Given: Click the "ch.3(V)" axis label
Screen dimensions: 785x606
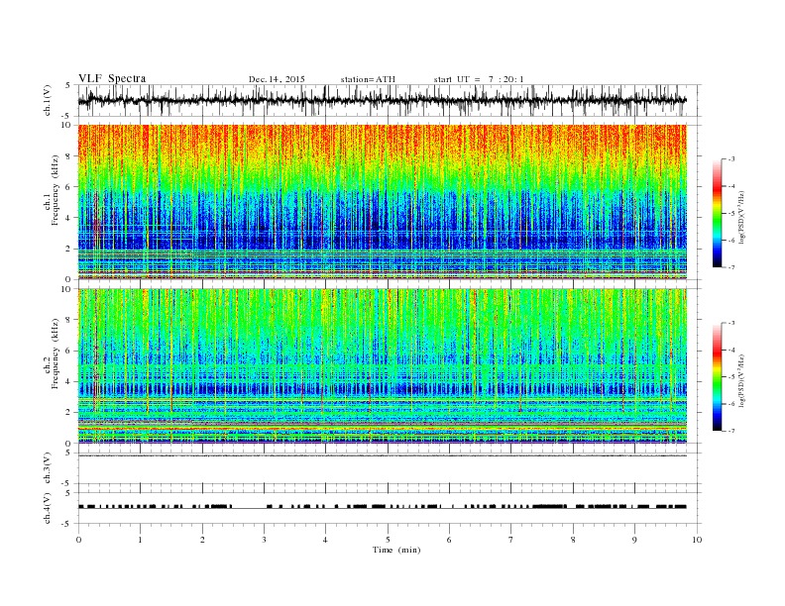Looking at the screenshot, I should tap(48, 468).
